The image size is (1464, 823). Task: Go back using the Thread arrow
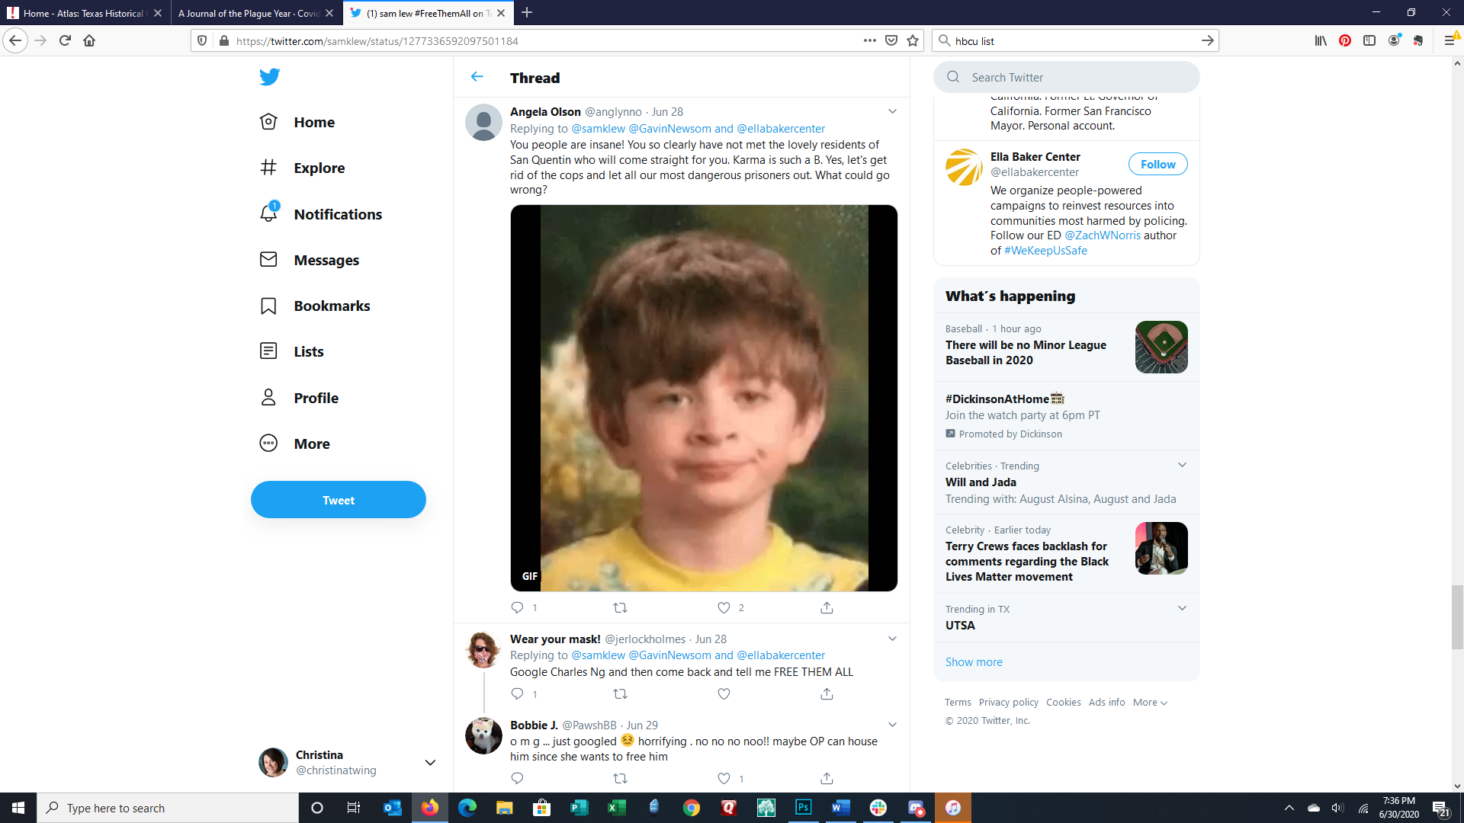[477, 77]
